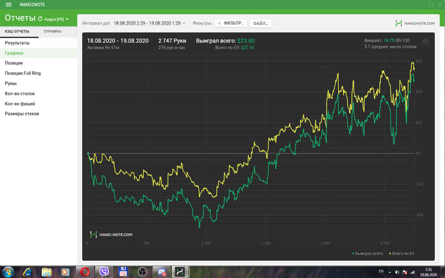Switch to the КЭШ ОТЧЕТЫ tab

click(17, 32)
